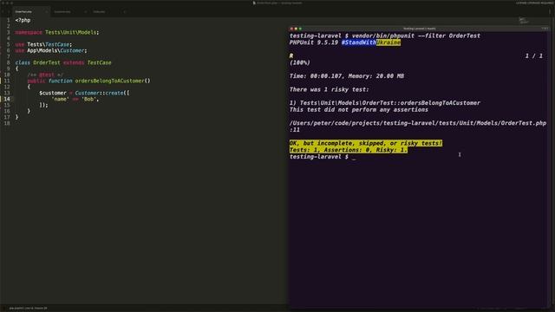Screen dimensions: 555x312
Task: Click 'Time: 00:00.107, Memory: 20.00 MB' line
Action: point(347,76)
